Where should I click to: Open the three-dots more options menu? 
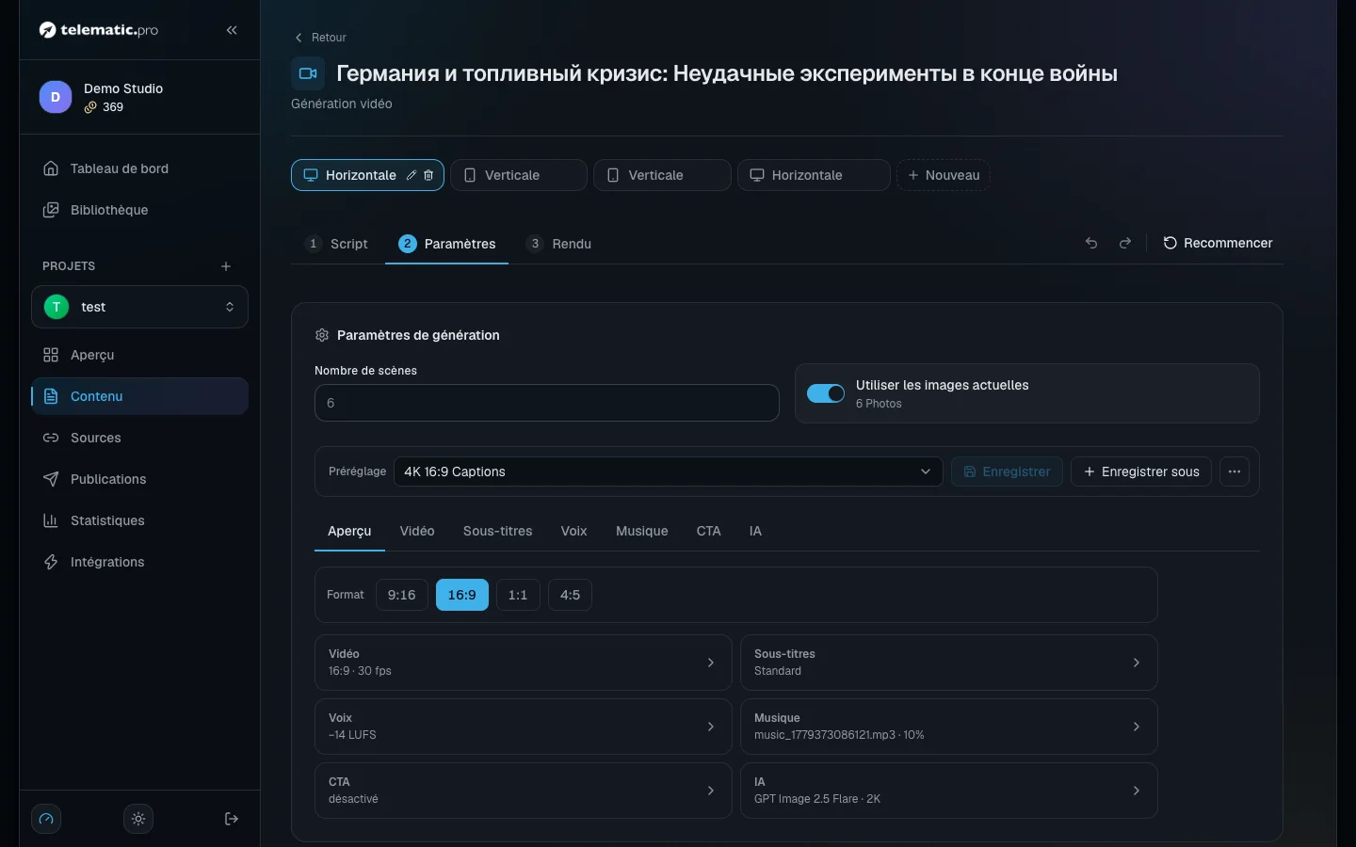coord(1235,471)
